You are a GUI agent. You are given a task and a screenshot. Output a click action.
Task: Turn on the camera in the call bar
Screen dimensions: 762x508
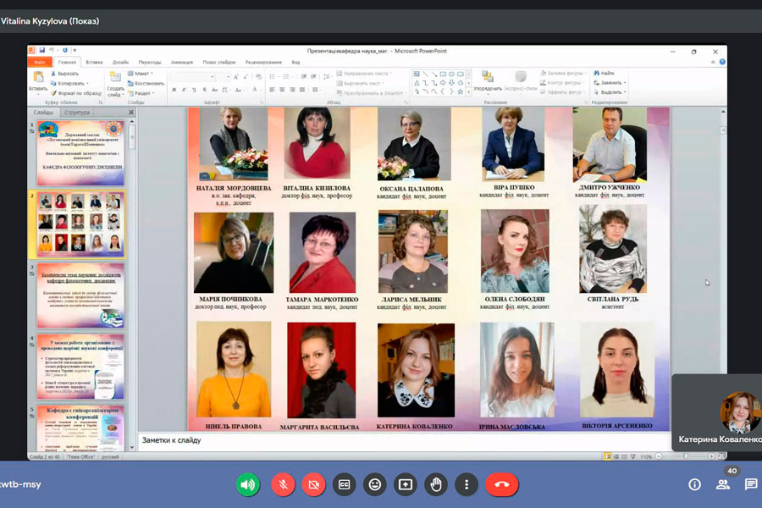point(313,484)
